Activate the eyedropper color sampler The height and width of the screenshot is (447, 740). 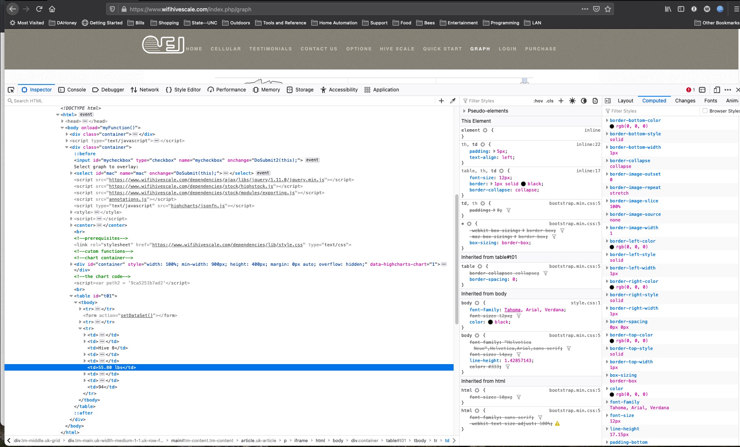tap(452, 100)
